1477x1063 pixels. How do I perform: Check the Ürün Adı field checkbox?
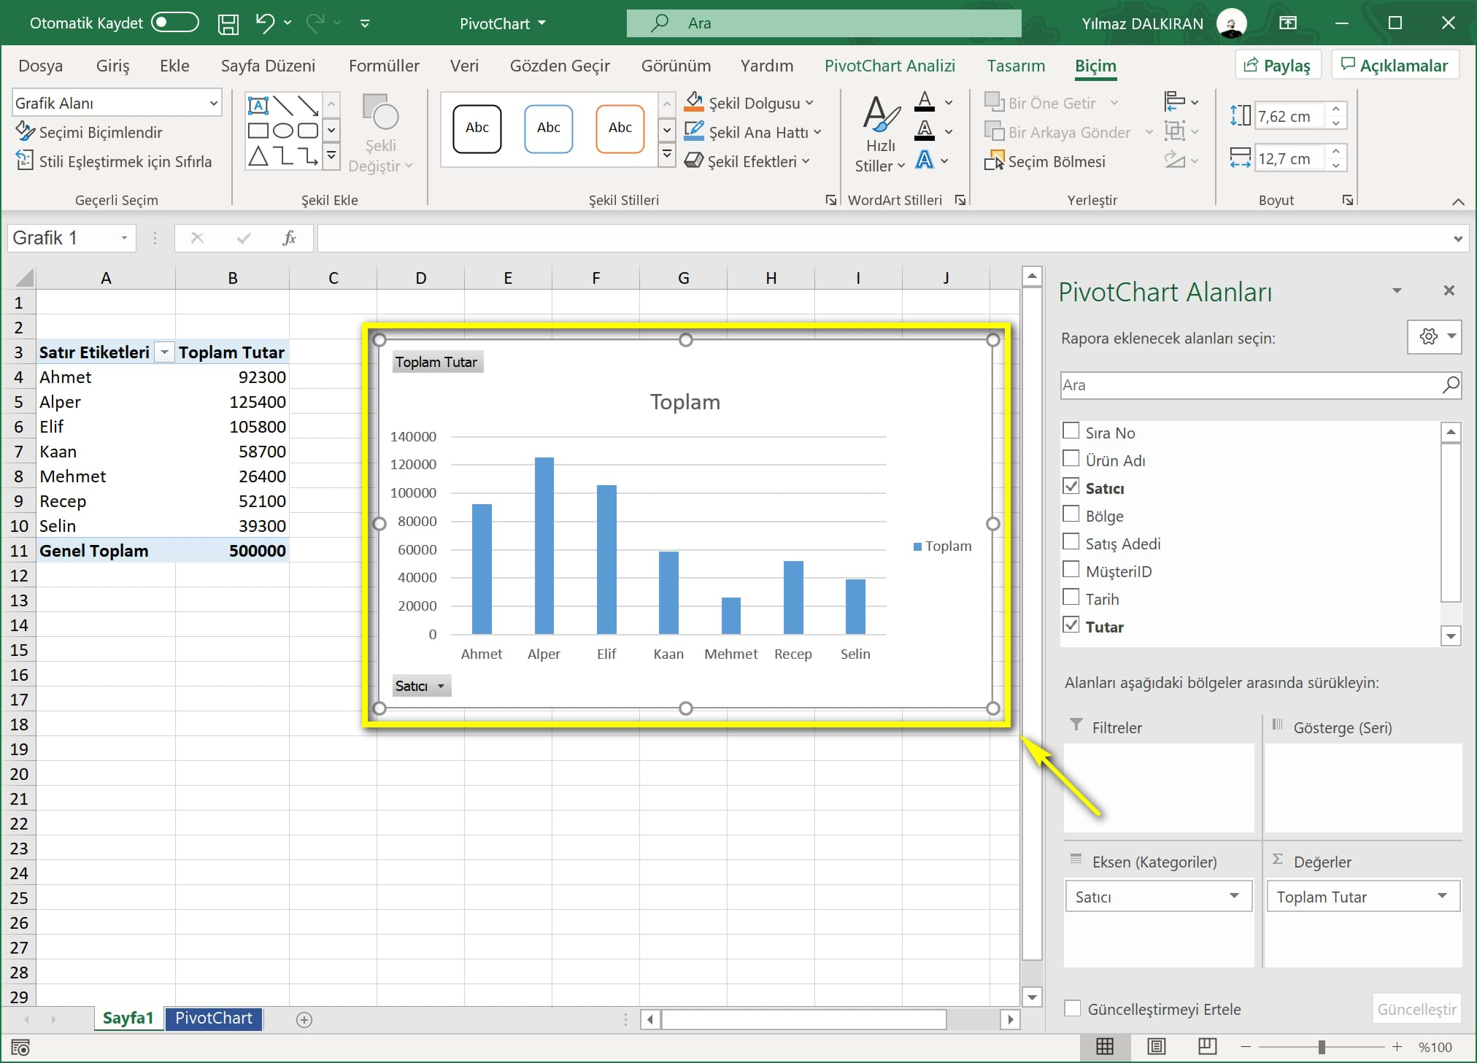1071,459
